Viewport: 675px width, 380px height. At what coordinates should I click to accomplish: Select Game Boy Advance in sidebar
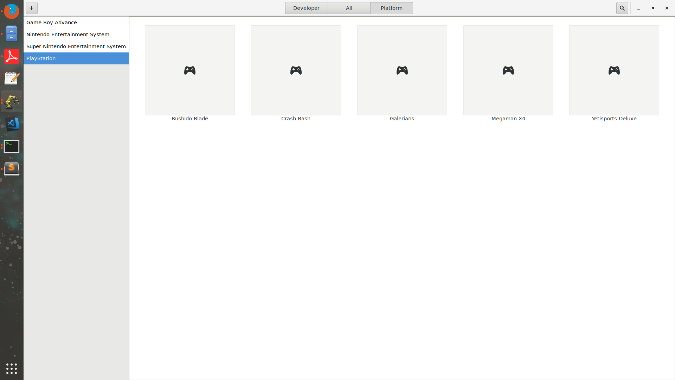coord(76,23)
